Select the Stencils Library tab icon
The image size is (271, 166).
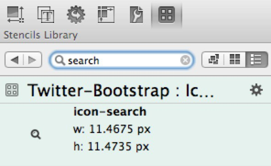pos(167,15)
